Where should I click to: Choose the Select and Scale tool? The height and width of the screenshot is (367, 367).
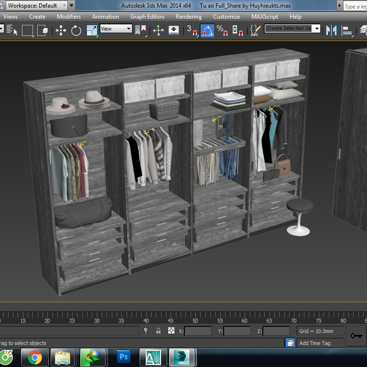(x=91, y=31)
